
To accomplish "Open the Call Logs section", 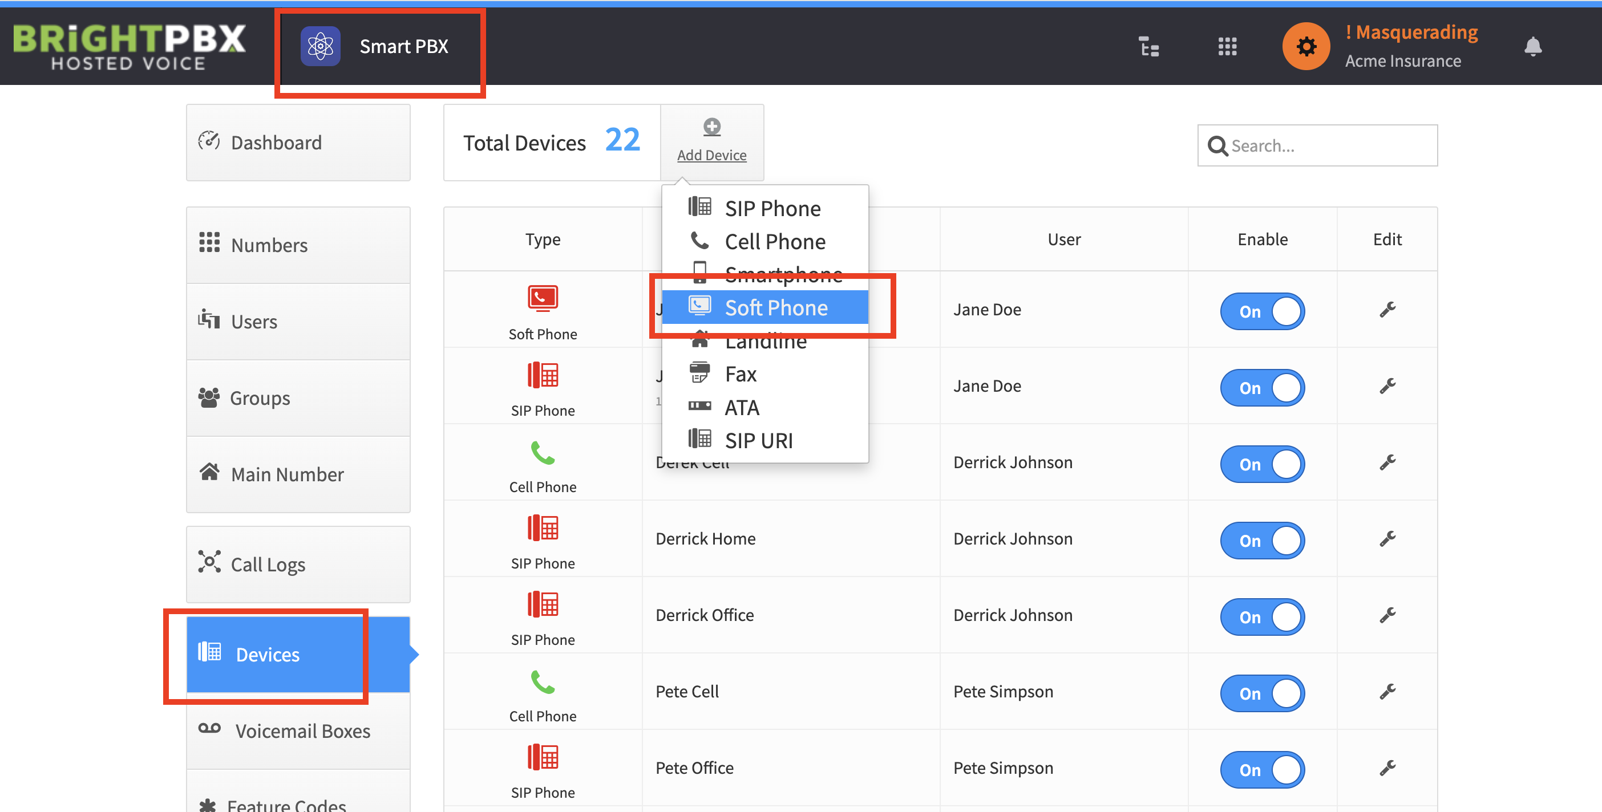I will (x=298, y=565).
